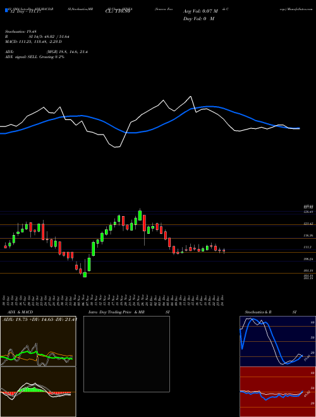This screenshot has height=417, width=316.
Task: Click the 'CL: 110.80' closing price label
Action: [118, 11]
